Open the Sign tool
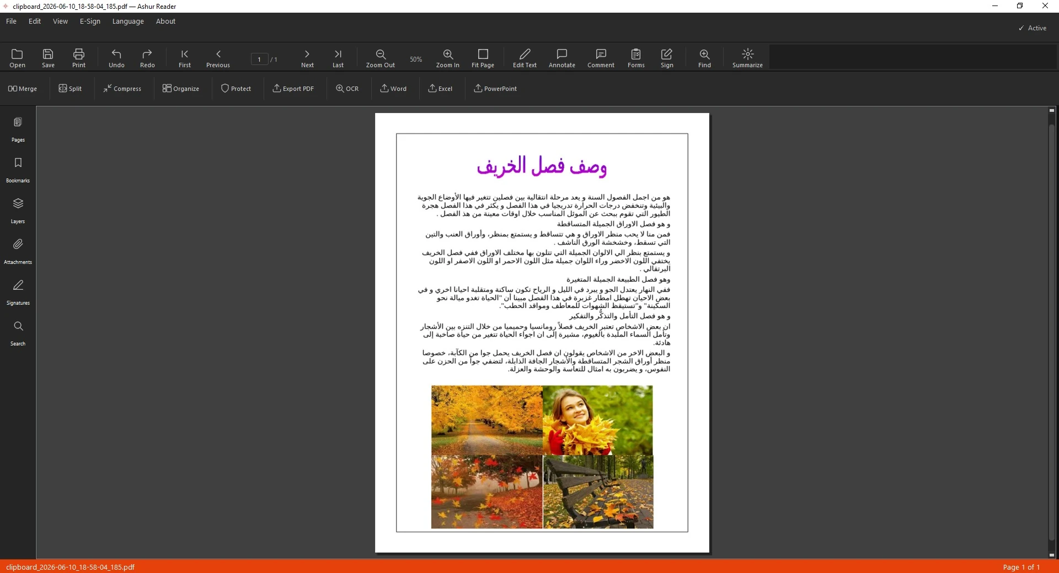This screenshot has width=1059, height=573. (667, 58)
